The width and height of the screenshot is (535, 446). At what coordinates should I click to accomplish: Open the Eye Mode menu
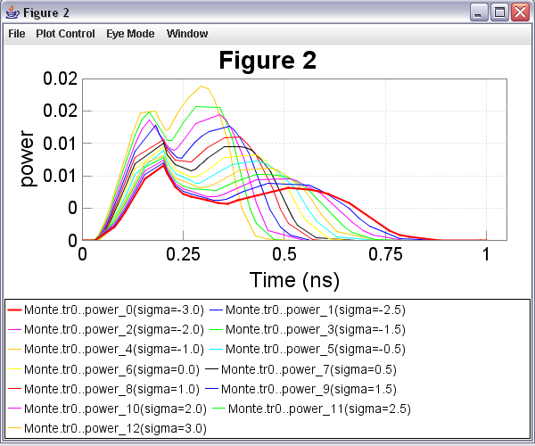[x=130, y=34]
